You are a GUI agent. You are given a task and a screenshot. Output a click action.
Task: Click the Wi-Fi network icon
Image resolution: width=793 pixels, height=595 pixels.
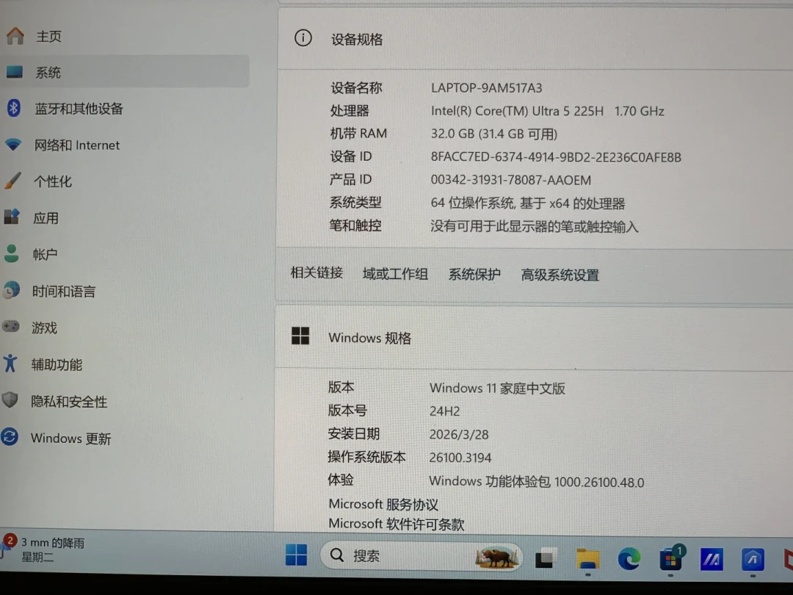13,145
